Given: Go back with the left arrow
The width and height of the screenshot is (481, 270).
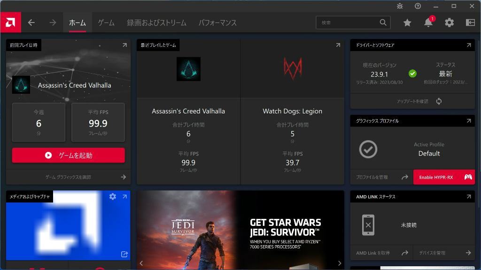Looking at the screenshot, I should coord(31,22).
